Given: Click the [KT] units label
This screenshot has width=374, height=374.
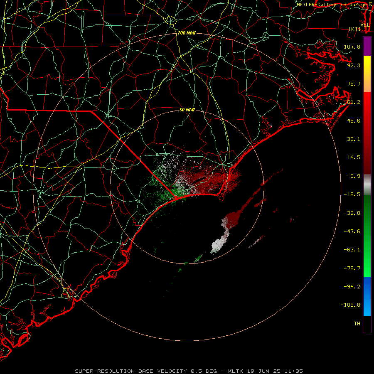Looking at the screenshot, I should coord(355,29).
